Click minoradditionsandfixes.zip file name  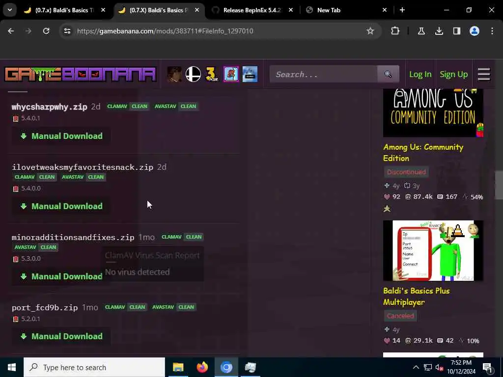point(73,238)
